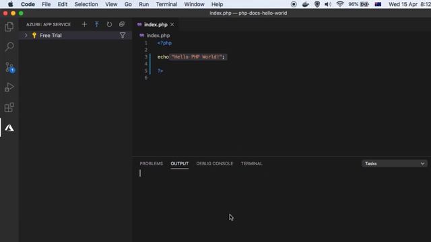Click the echo keyword on line 3
This screenshot has width=431, height=242.
[x=163, y=56]
